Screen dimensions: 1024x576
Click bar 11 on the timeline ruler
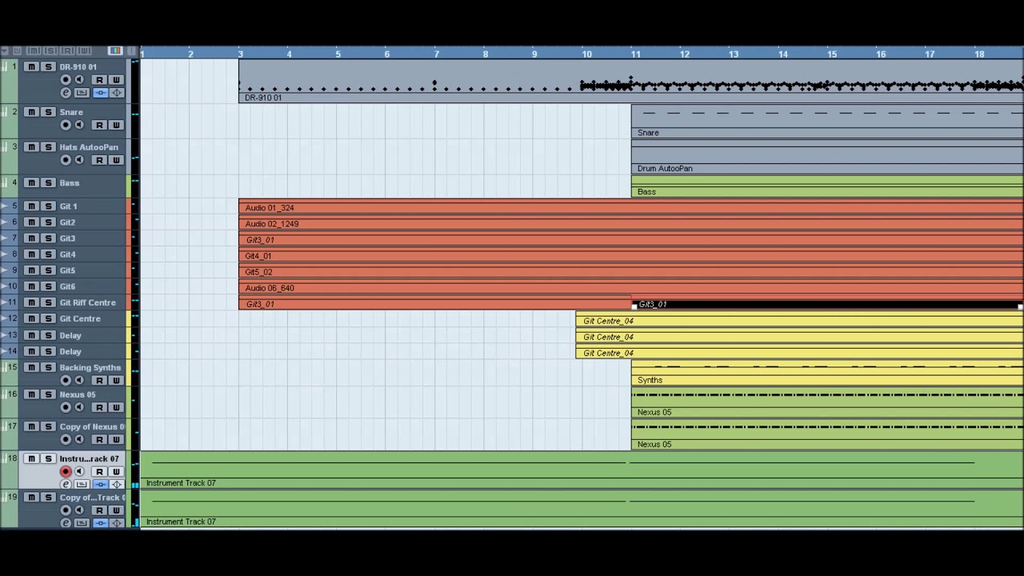pyautogui.click(x=636, y=54)
